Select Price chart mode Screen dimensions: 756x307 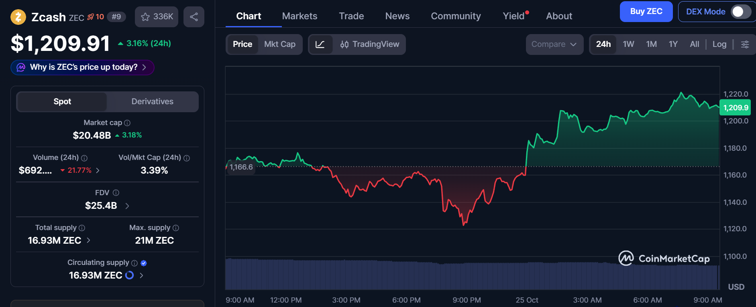point(242,44)
